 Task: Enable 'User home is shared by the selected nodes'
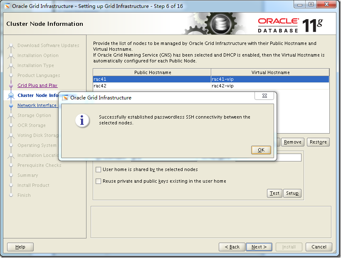[x=98, y=169]
